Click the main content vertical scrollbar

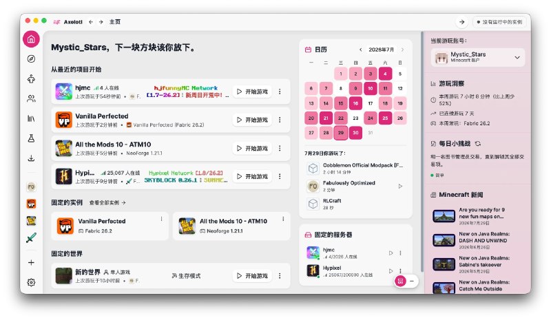click(x=422, y=151)
